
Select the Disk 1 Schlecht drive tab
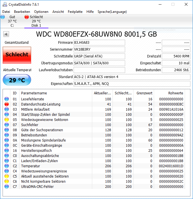click(x=36, y=21)
